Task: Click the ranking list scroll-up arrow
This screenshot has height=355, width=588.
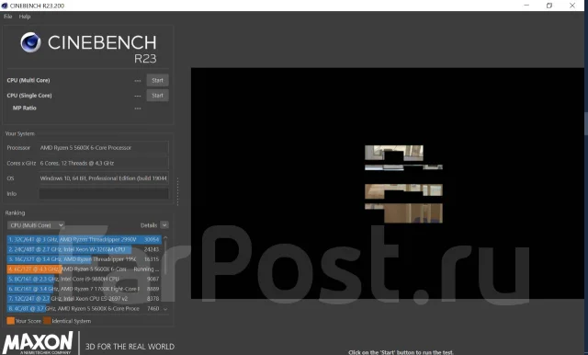Action: (x=165, y=238)
